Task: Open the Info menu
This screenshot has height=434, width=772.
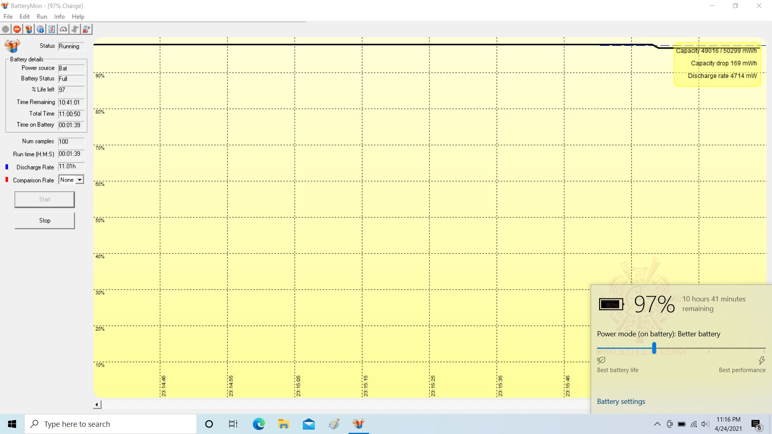Action: [x=59, y=16]
